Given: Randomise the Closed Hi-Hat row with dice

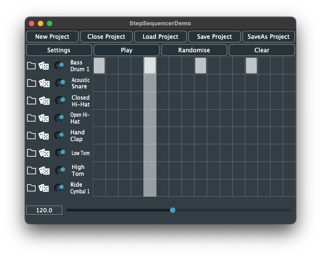Looking at the screenshot, I should point(44,101).
